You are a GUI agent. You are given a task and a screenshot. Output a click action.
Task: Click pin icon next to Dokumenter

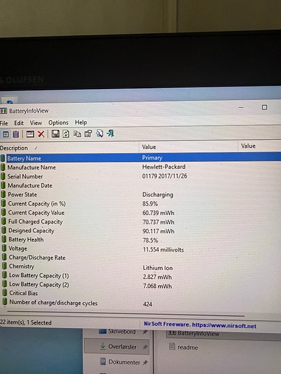(x=145, y=362)
